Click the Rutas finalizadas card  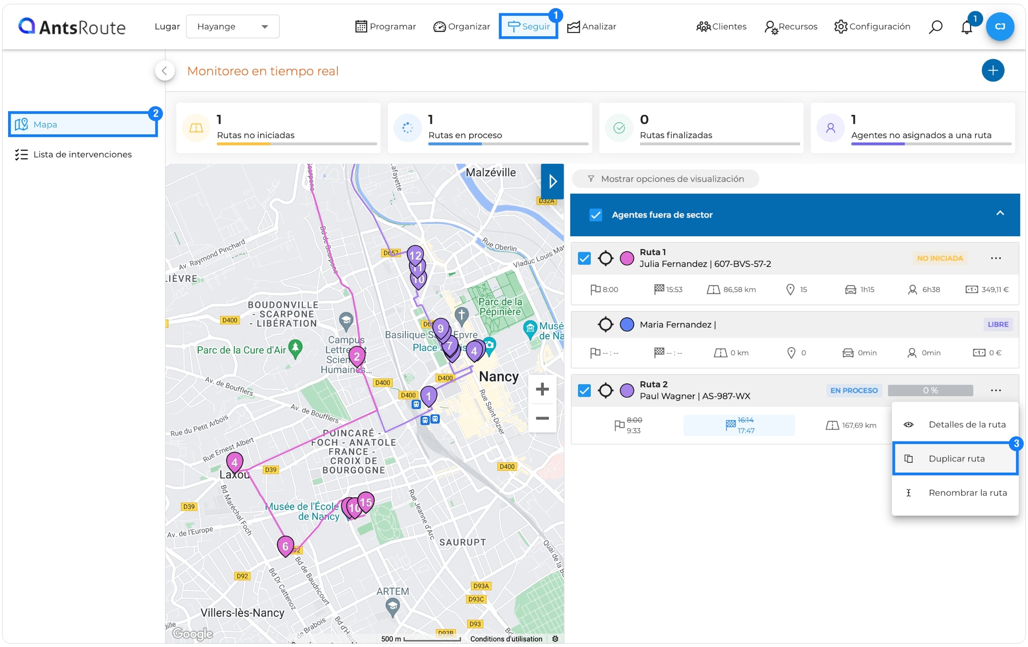[701, 128]
